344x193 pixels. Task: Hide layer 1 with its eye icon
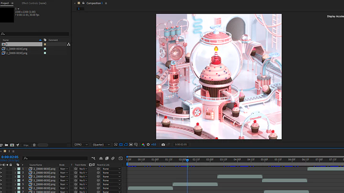1,169
